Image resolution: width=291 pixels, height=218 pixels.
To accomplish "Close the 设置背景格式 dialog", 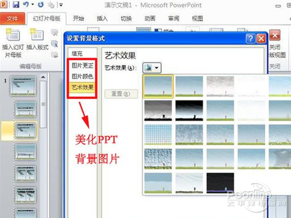I will click(x=261, y=38).
